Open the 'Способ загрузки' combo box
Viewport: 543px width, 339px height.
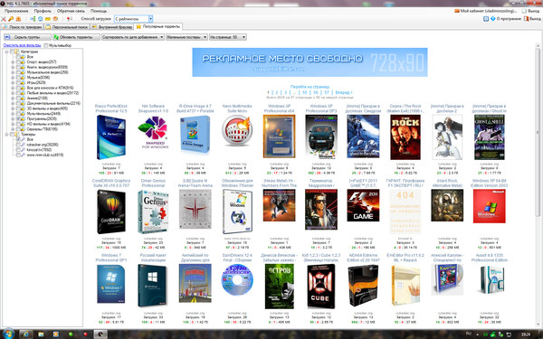tap(133, 19)
